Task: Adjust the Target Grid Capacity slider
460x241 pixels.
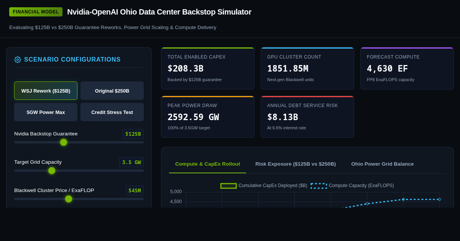Action: (x=79, y=171)
